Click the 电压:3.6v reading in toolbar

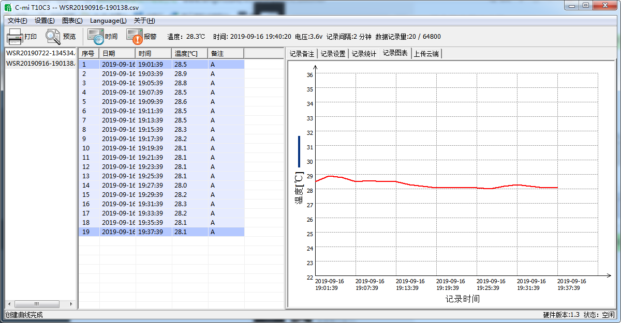pyautogui.click(x=309, y=37)
